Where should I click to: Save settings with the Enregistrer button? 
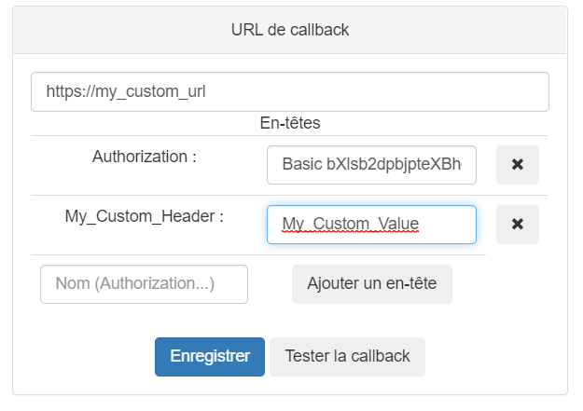coord(209,356)
